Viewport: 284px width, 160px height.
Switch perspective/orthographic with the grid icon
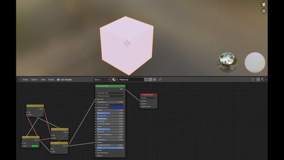264,11
